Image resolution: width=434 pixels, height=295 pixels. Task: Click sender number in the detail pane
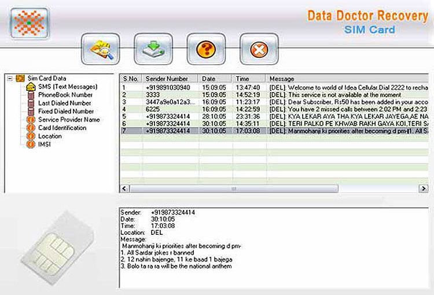click(x=173, y=212)
